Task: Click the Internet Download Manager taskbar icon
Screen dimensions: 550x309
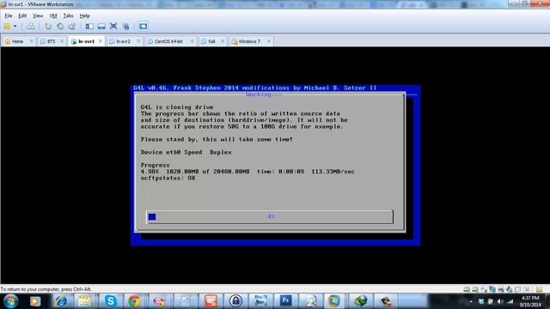Action: click(x=360, y=301)
